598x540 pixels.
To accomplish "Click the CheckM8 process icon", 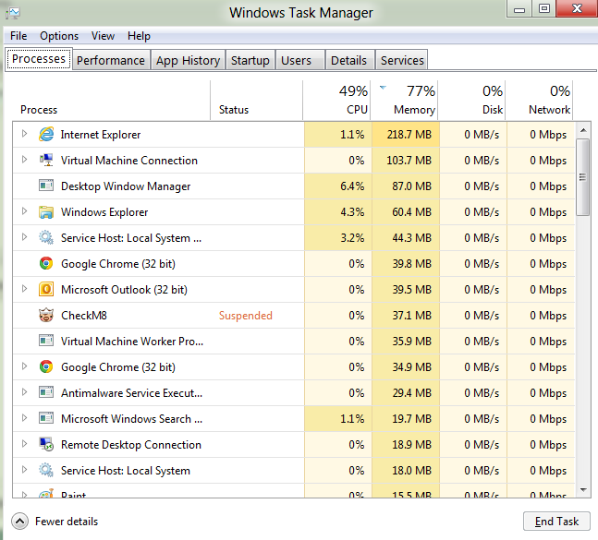I will [x=46, y=316].
